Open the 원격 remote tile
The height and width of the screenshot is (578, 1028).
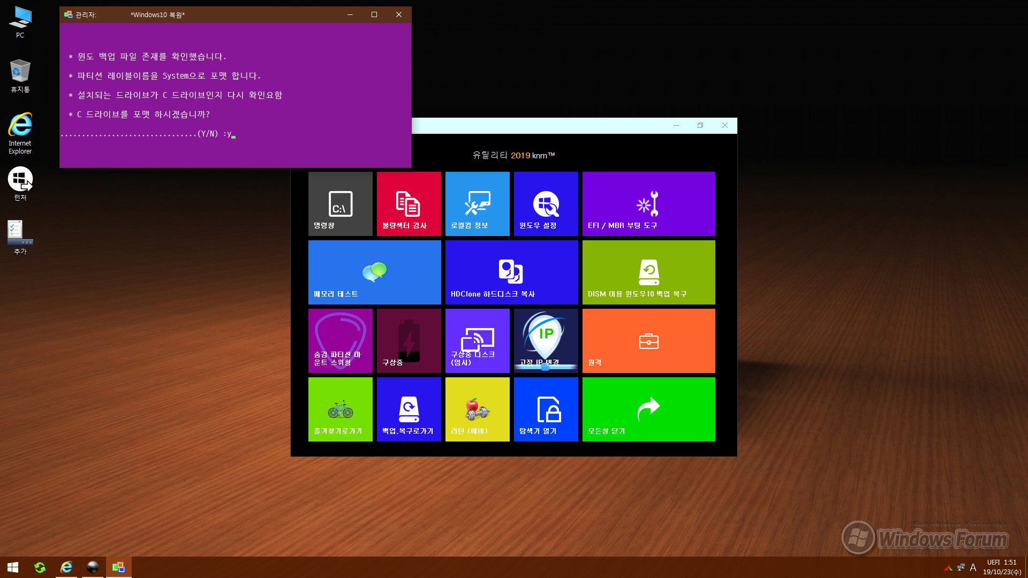[648, 341]
